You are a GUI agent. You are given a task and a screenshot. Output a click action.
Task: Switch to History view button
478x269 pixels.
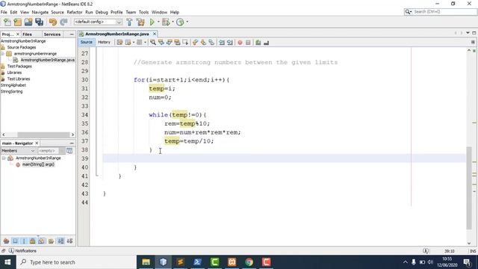[x=104, y=43]
